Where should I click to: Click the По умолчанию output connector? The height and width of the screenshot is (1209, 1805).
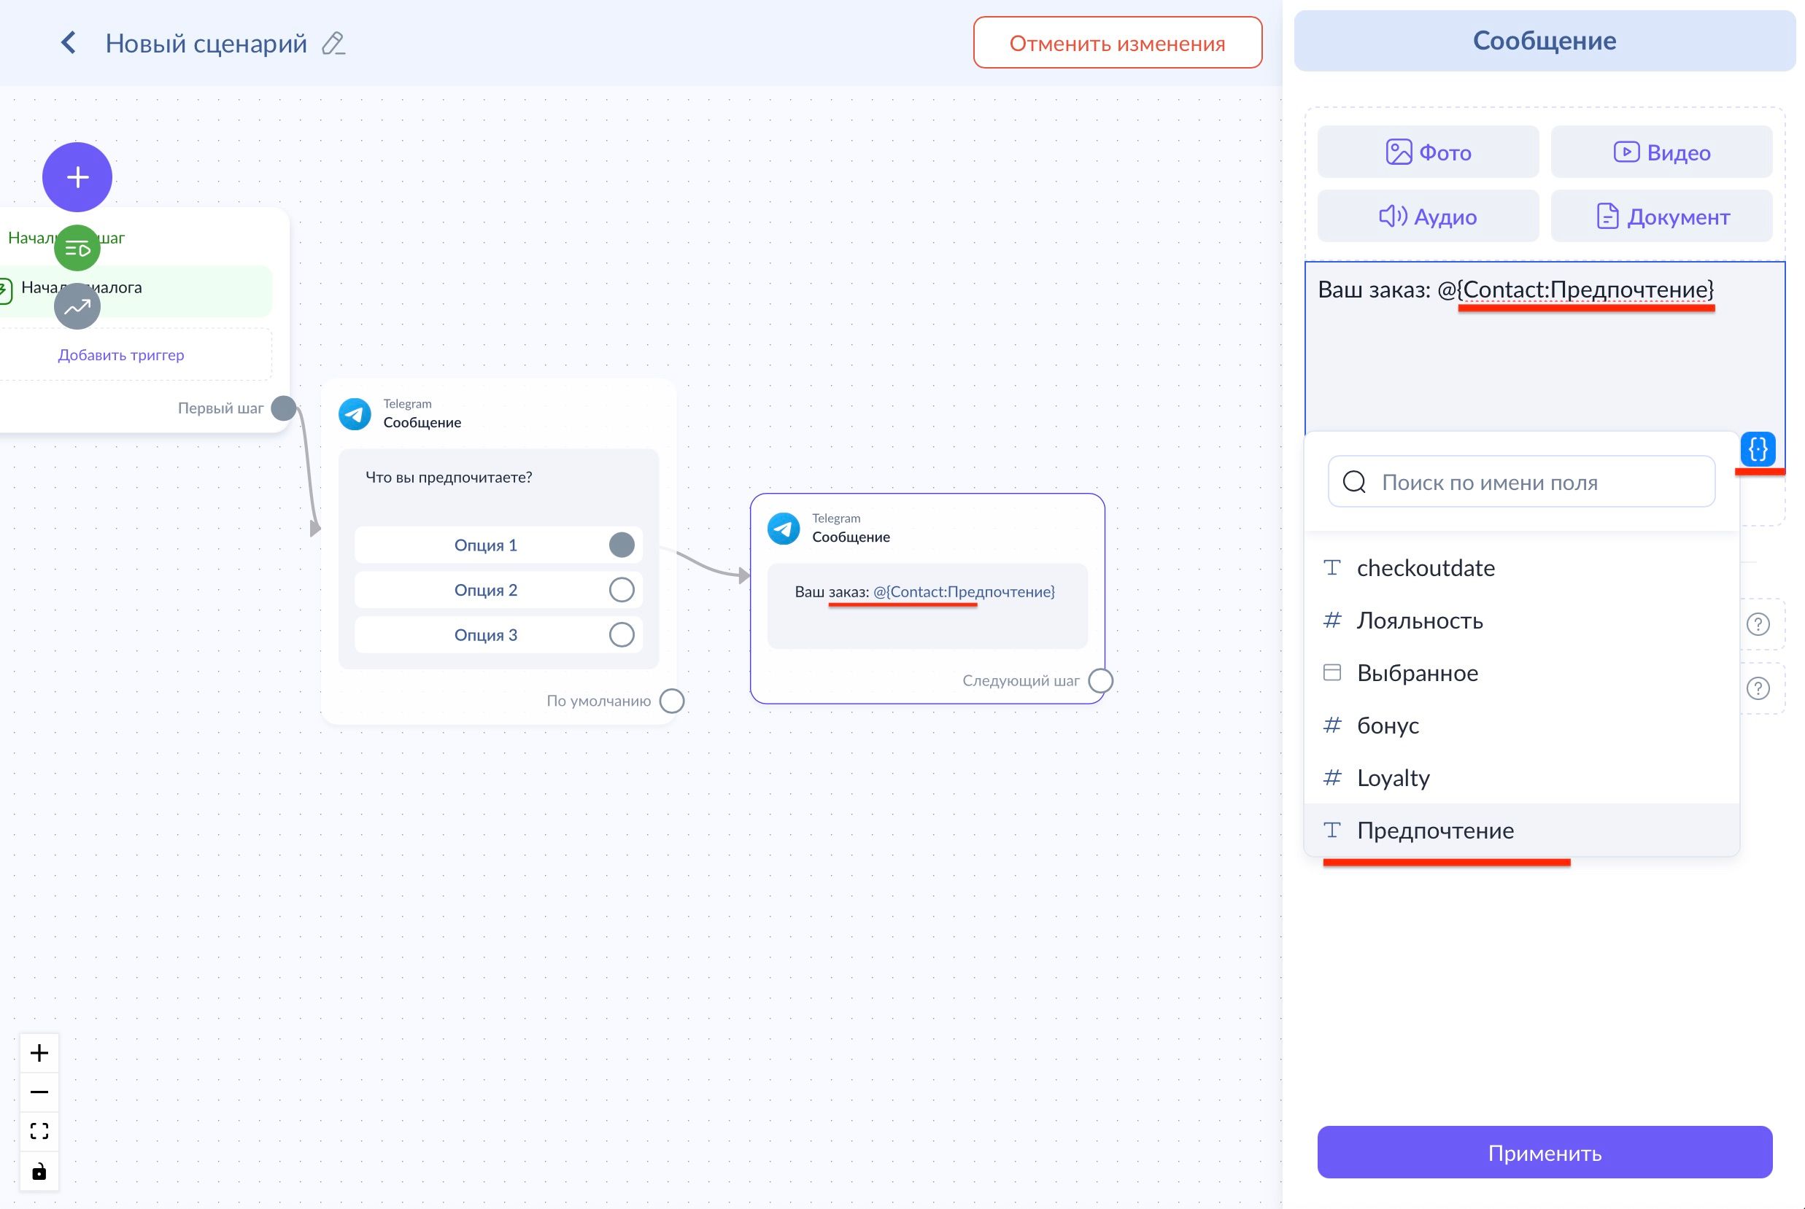(x=672, y=701)
